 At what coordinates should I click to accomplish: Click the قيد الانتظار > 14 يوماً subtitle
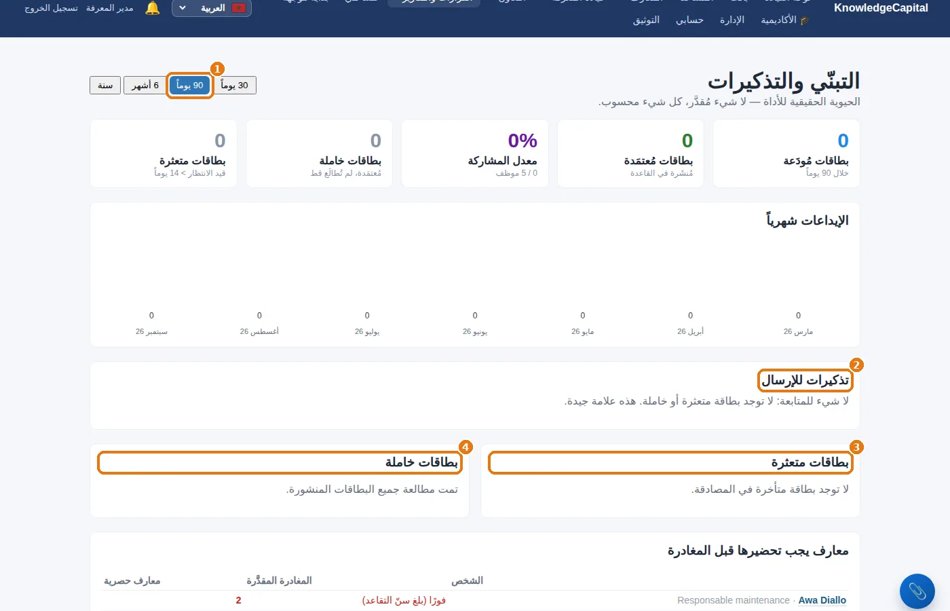point(190,173)
